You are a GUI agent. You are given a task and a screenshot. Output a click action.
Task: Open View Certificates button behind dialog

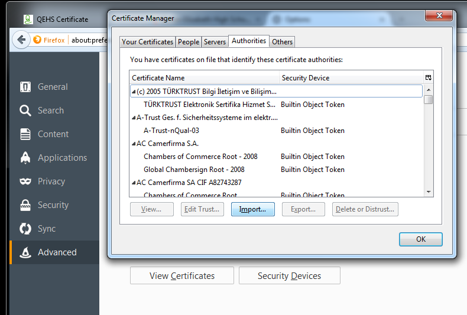[182, 276]
